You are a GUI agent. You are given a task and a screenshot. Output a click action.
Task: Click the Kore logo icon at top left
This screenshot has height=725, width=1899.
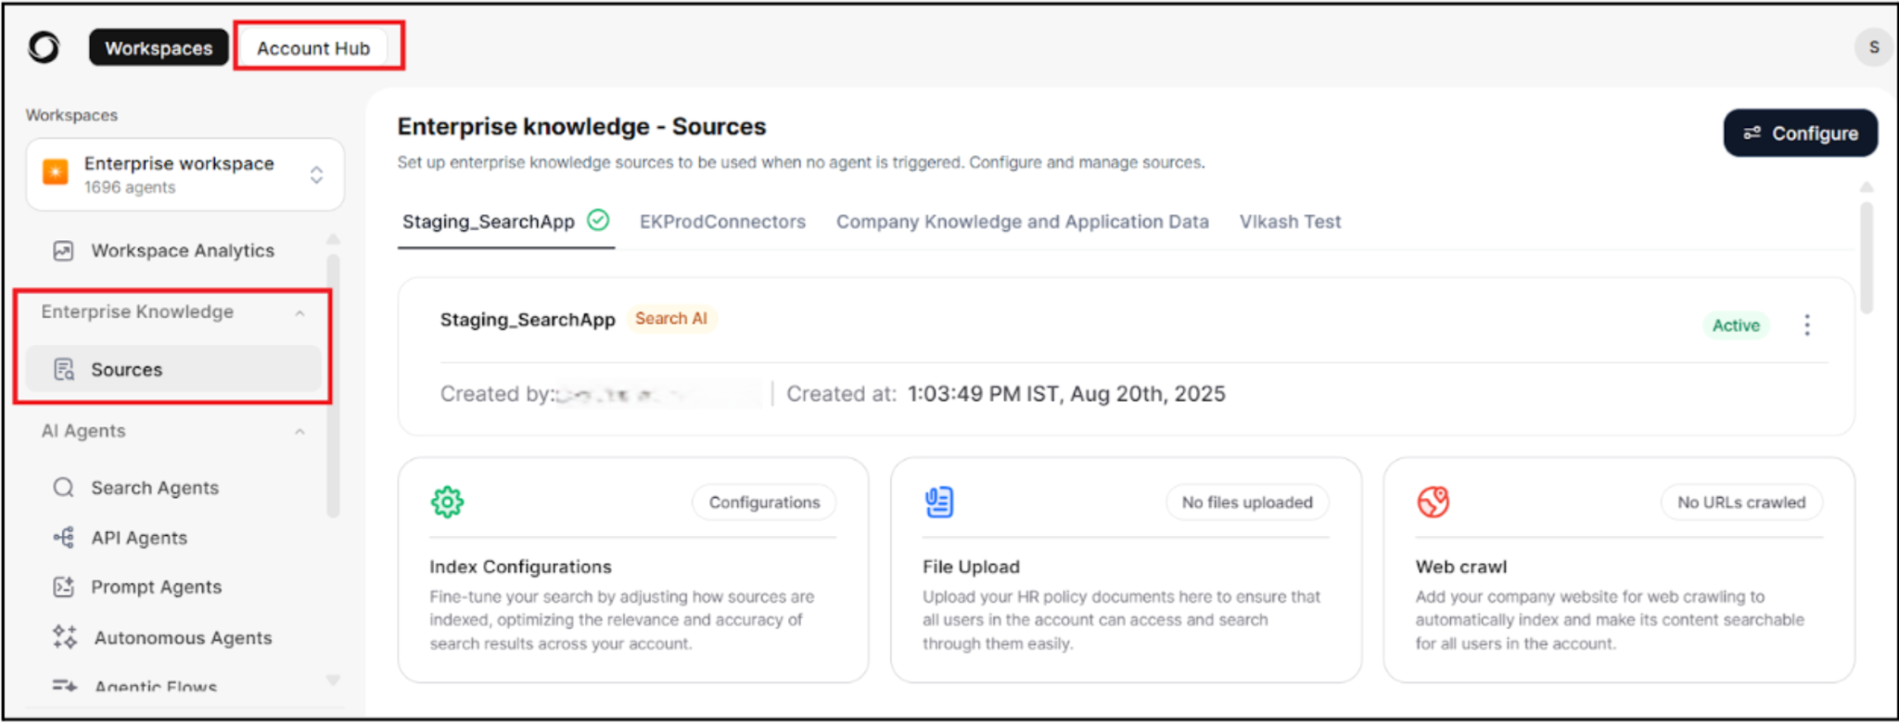(x=44, y=47)
